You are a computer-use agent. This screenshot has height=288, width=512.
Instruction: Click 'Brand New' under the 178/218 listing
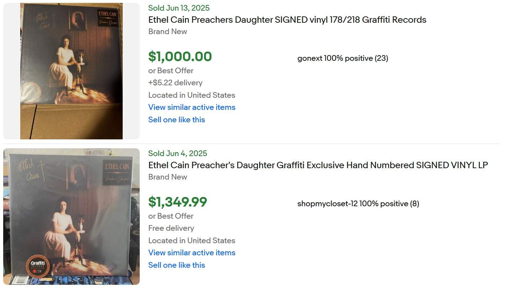167,32
